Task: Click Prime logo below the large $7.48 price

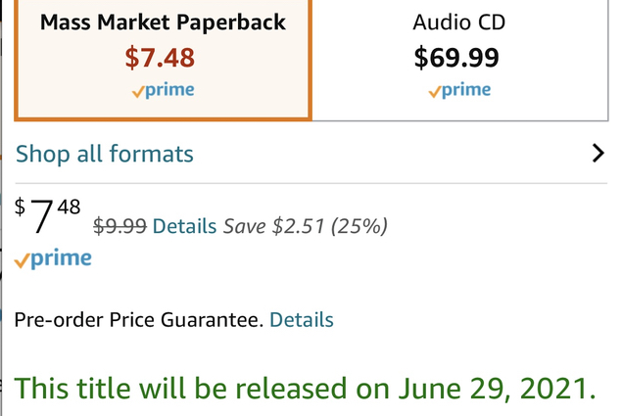Action: [x=54, y=259]
